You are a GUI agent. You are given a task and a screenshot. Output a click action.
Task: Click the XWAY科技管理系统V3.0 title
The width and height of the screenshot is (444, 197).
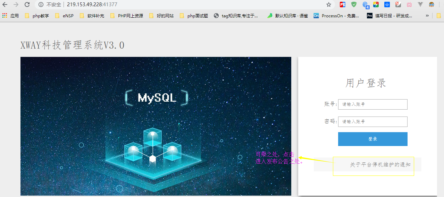(72, 45)
